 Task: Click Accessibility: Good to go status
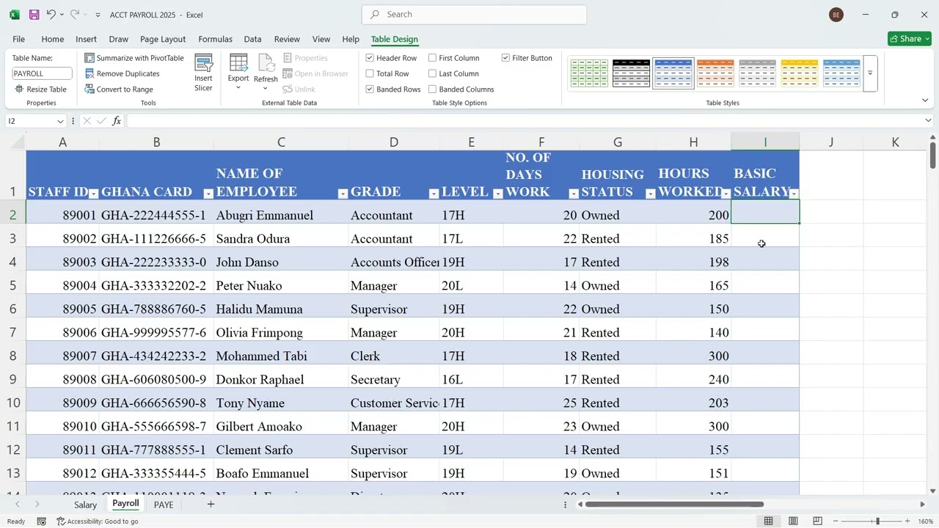coord(98,521)
